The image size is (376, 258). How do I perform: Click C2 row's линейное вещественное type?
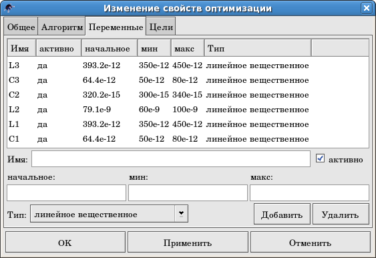258,94
